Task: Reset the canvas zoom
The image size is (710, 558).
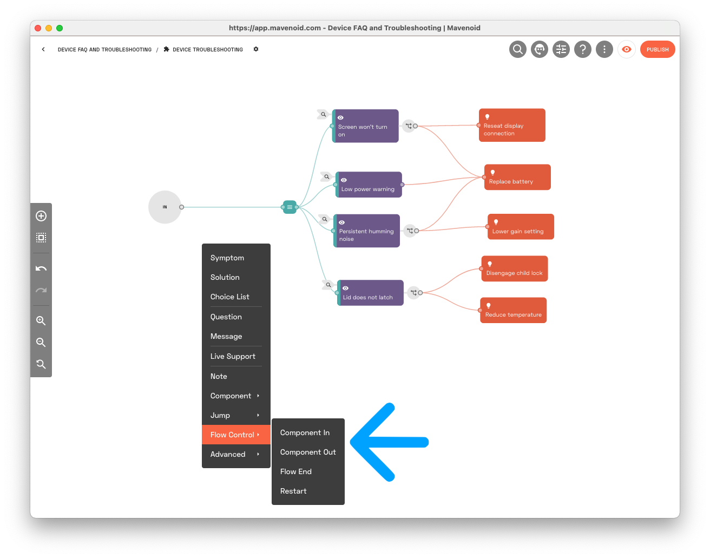Action: click(x=41, y=364)
